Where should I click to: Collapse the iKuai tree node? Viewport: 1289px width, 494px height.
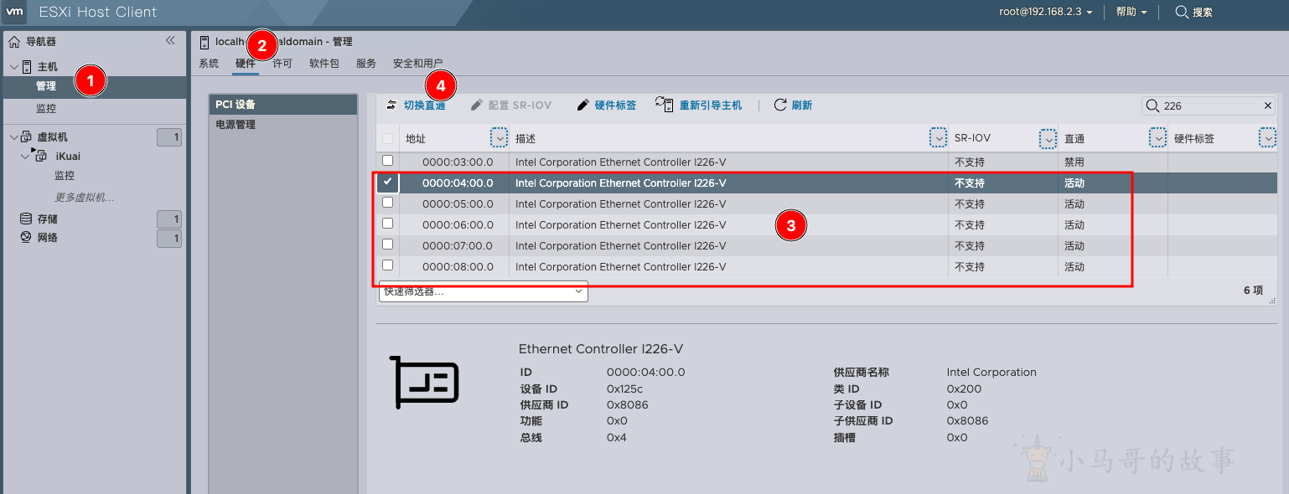(25, 157)
